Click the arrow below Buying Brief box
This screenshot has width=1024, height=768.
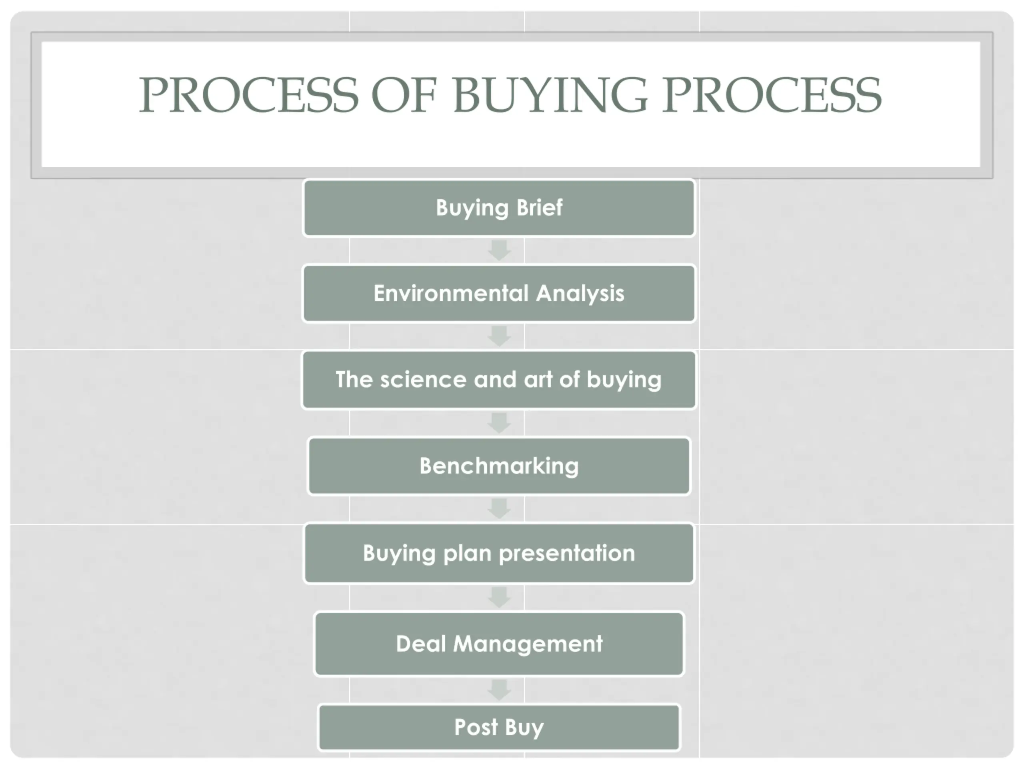pyautogui.click(x=499, y=250)
